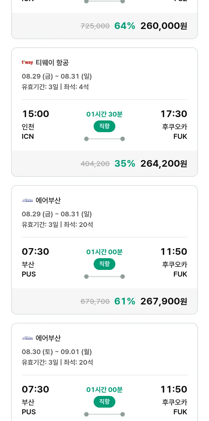This screenshot has width=209, height=421.
Task: Click the 35% discount label
Action: 125,164
